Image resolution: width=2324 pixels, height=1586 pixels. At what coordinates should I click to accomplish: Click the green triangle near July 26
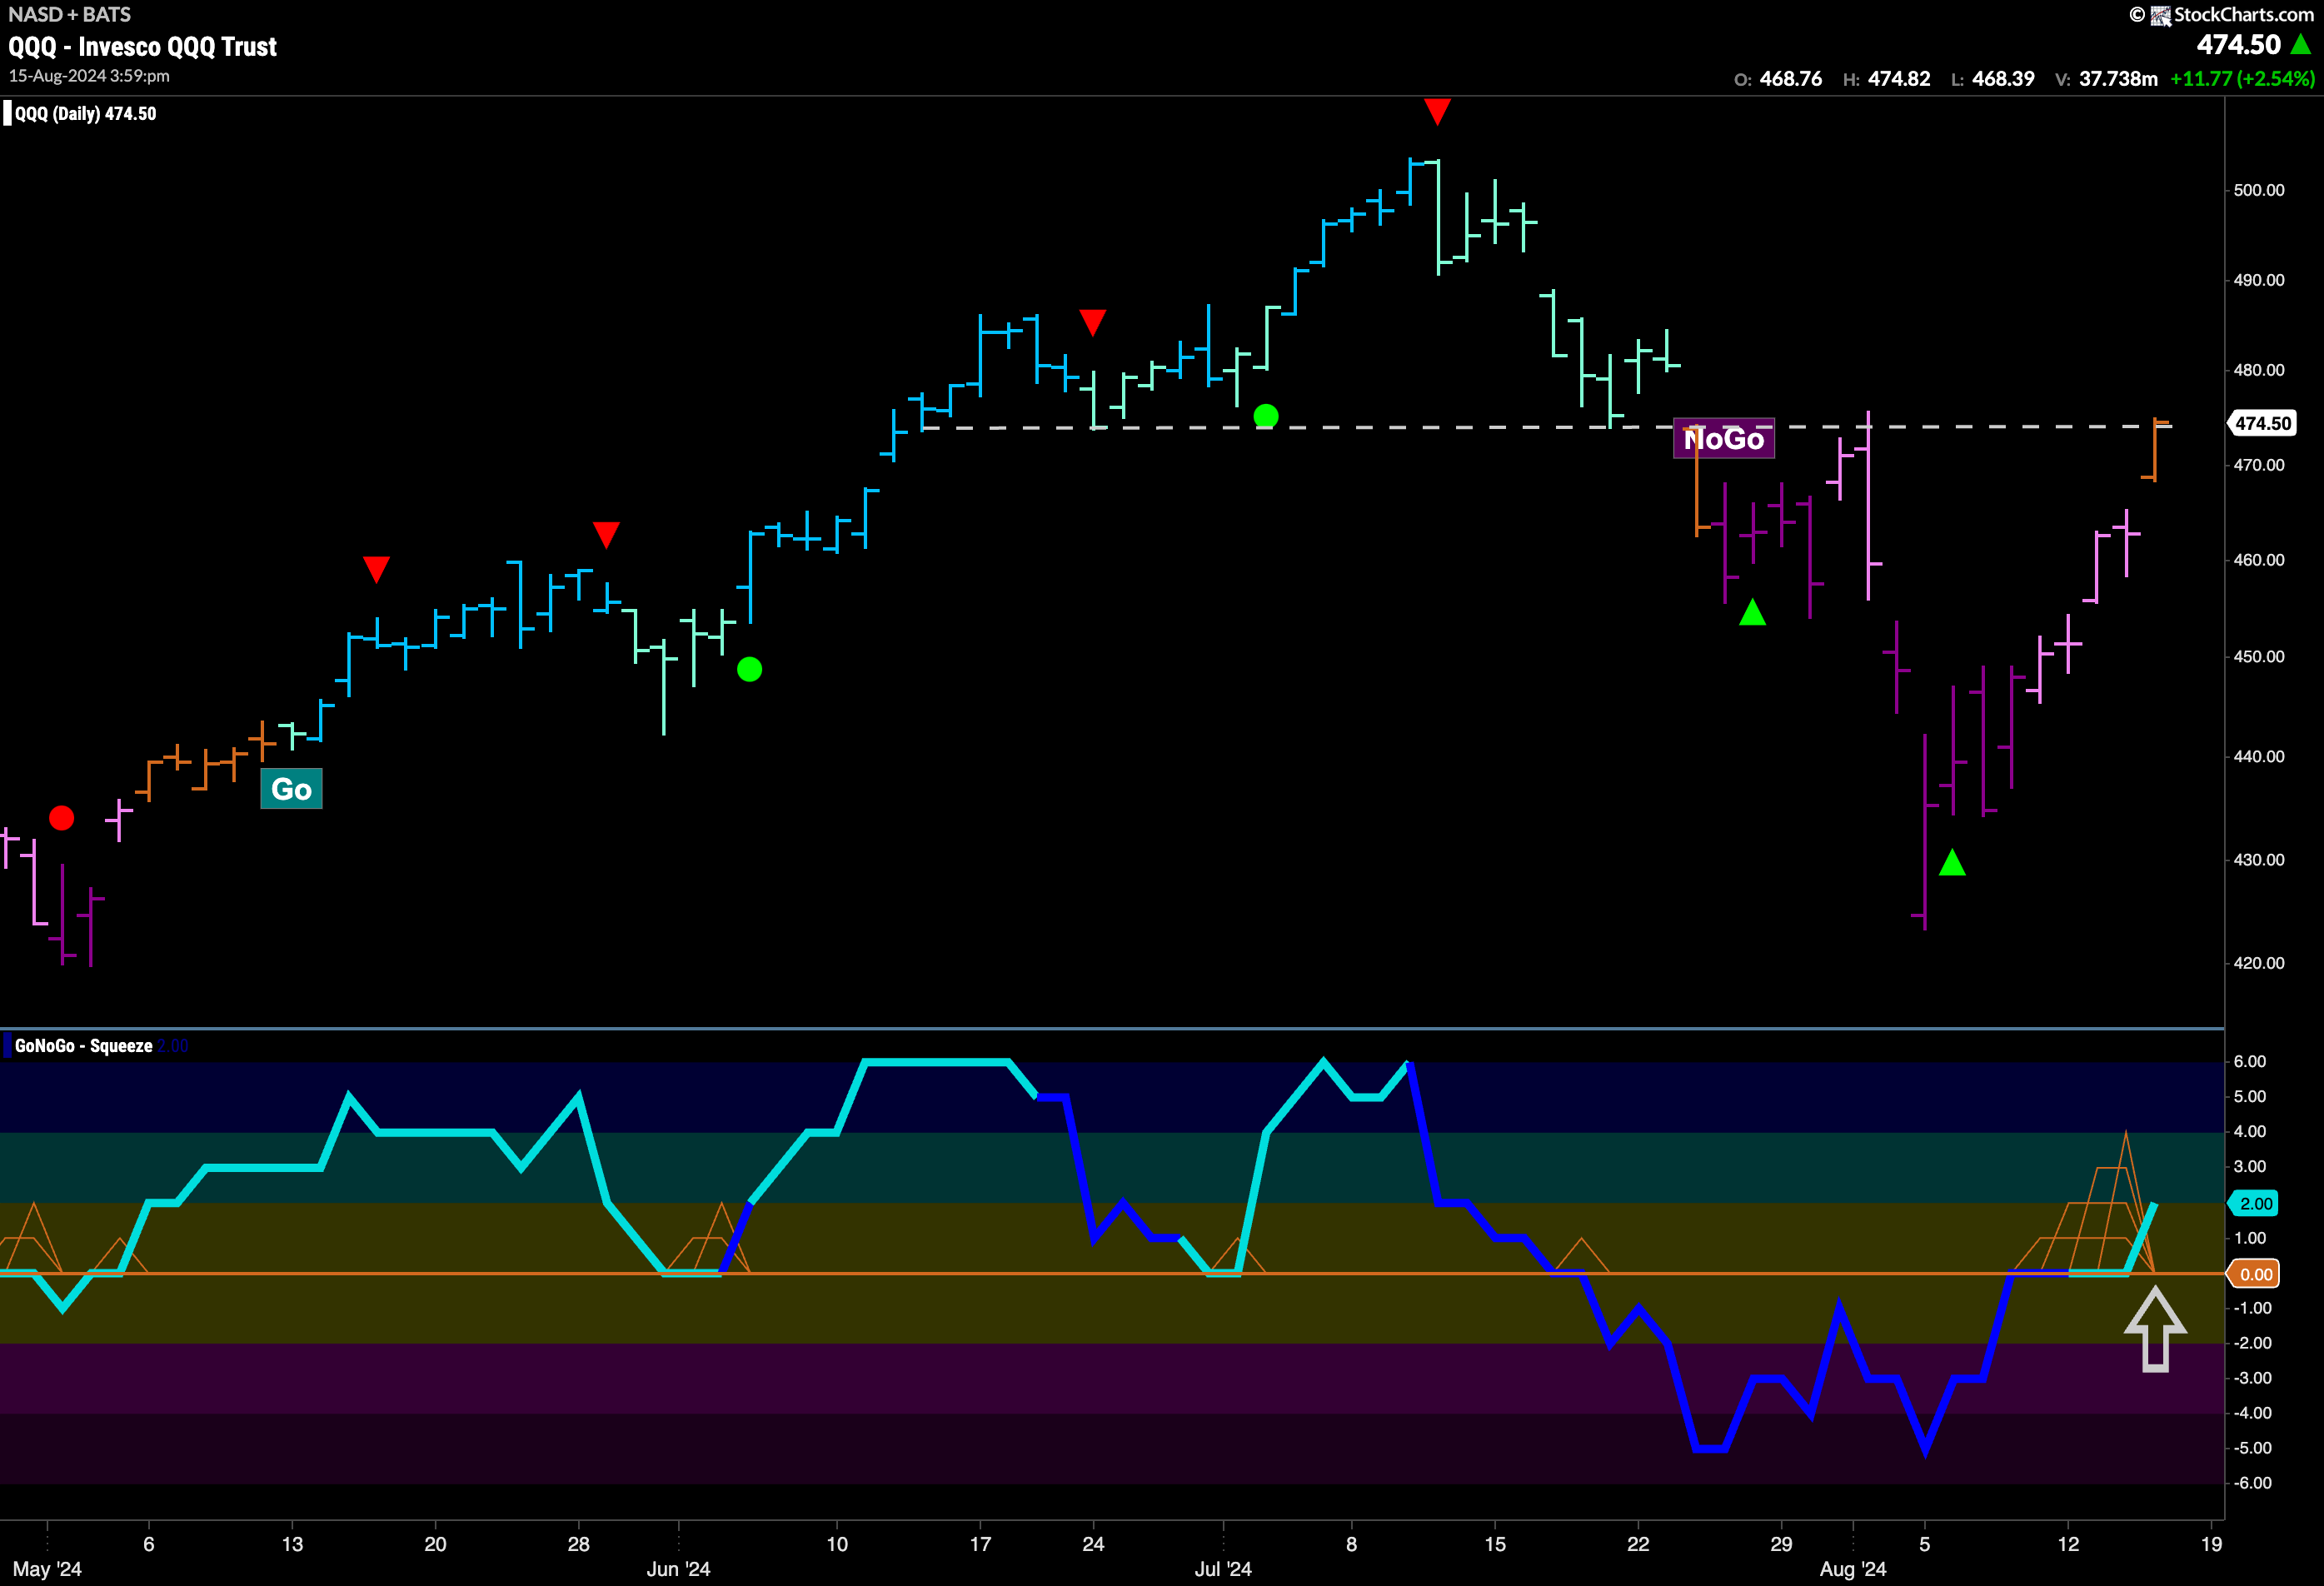pos(1752,612)
